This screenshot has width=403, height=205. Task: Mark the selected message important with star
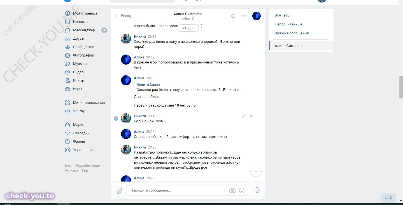pyautogui.click(x=251, y=116)
